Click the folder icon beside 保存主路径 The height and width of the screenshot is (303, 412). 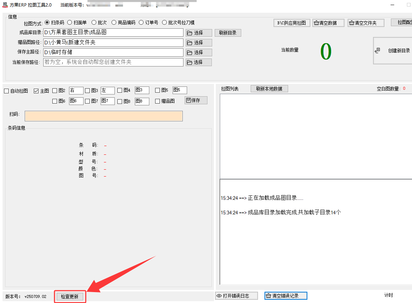[190, 53]
